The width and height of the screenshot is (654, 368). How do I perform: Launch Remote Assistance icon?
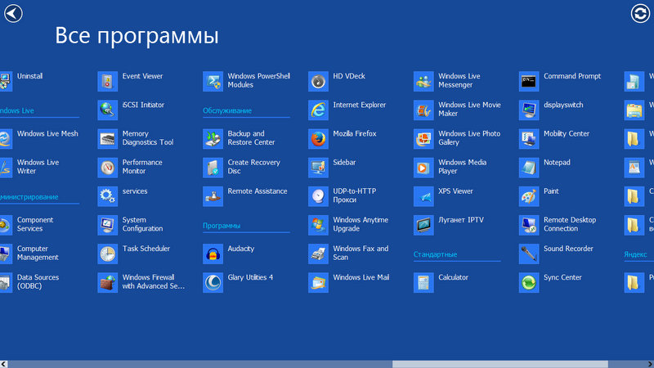coord(213,196)
